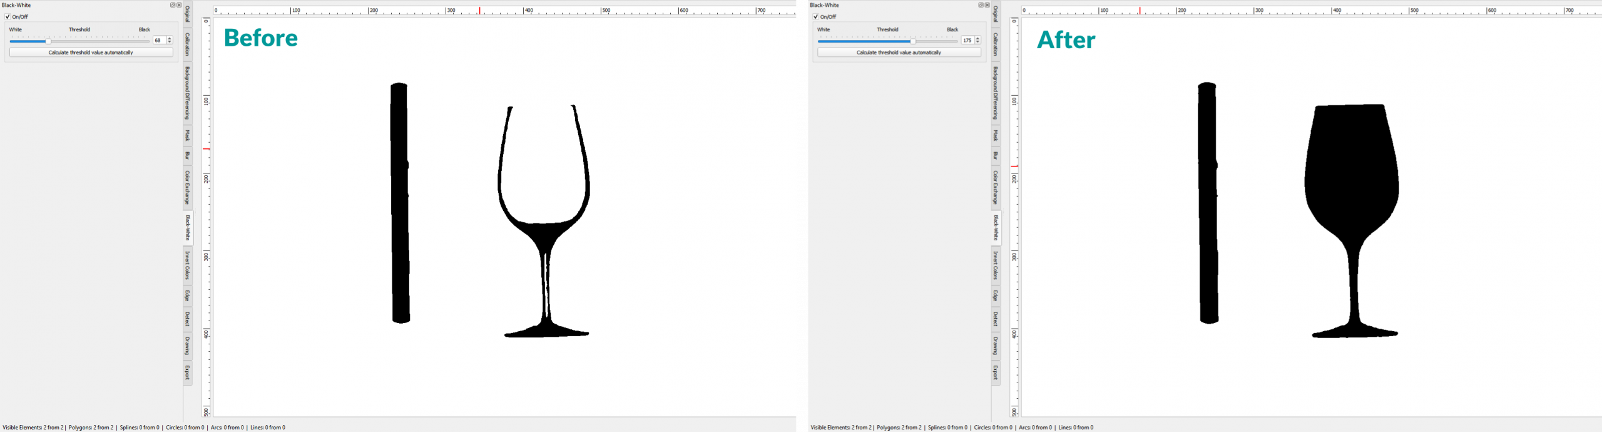Image resolution: width=1602 pixels, height=432 pixels.
Task: Open the Original tab in Before window
Action: coord(188,14)
